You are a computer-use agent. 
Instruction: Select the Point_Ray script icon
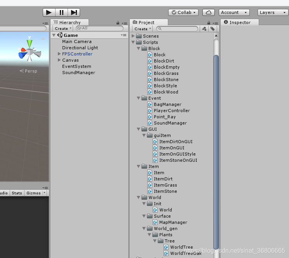pos(150,117)
